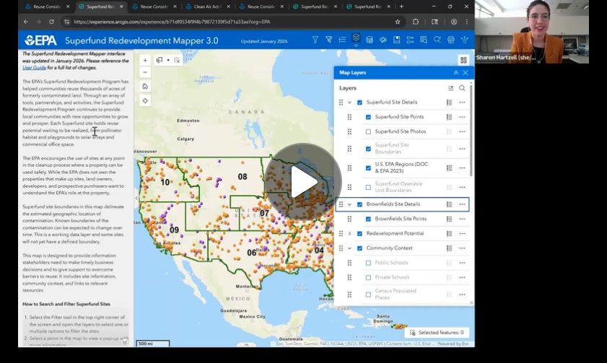Clear map selection icon
The width and height of the screenshot is (607, 363).
(177, 61)
